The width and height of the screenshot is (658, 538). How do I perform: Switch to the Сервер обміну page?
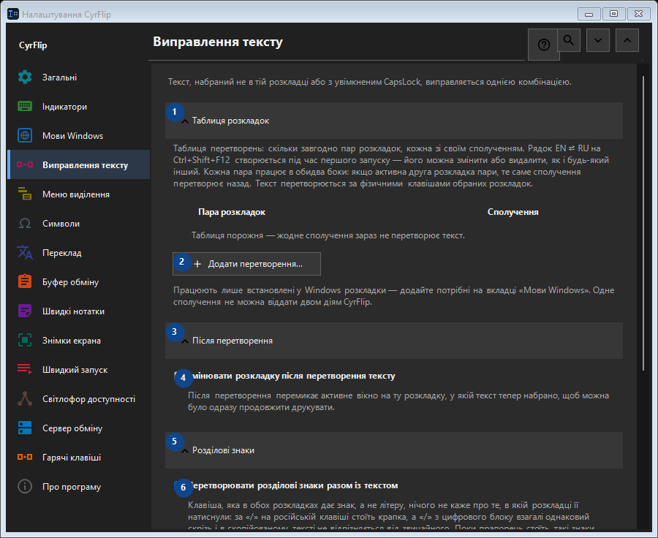[x=79, y=428]
